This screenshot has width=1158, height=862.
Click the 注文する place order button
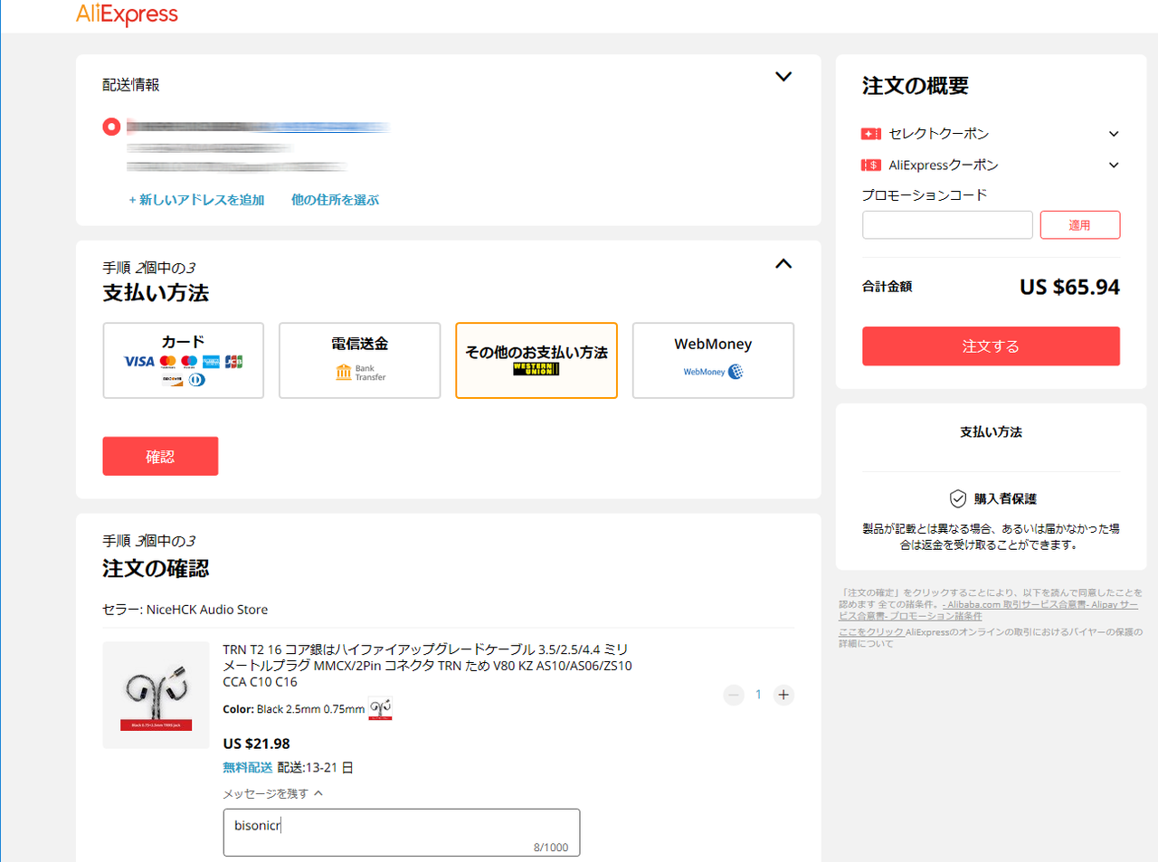tap(991, 346)
